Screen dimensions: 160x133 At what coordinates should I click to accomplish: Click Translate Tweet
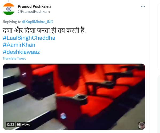[x=14, y=59]
